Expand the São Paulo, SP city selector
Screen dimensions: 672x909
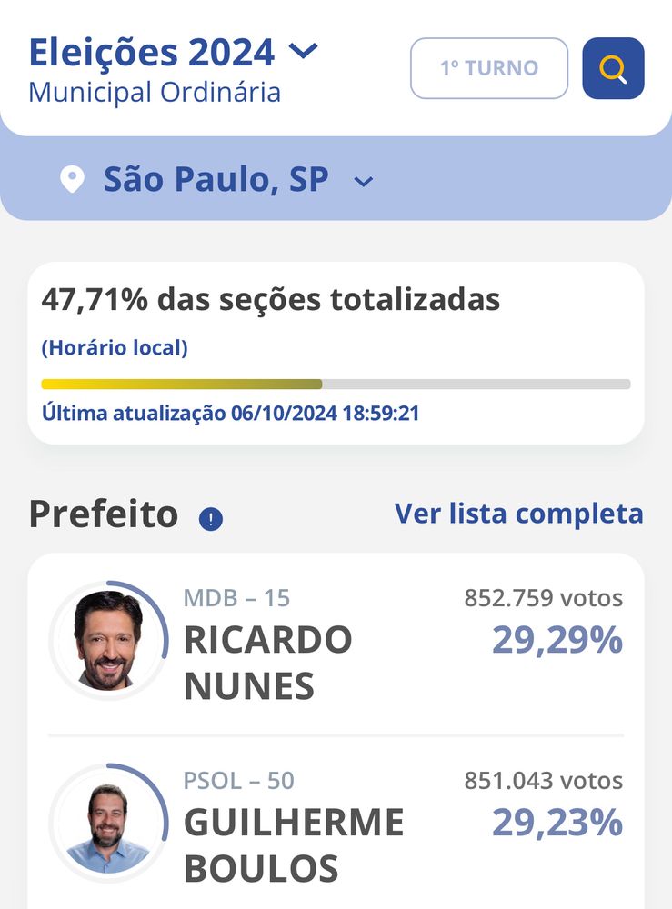[x=364, y=182]
